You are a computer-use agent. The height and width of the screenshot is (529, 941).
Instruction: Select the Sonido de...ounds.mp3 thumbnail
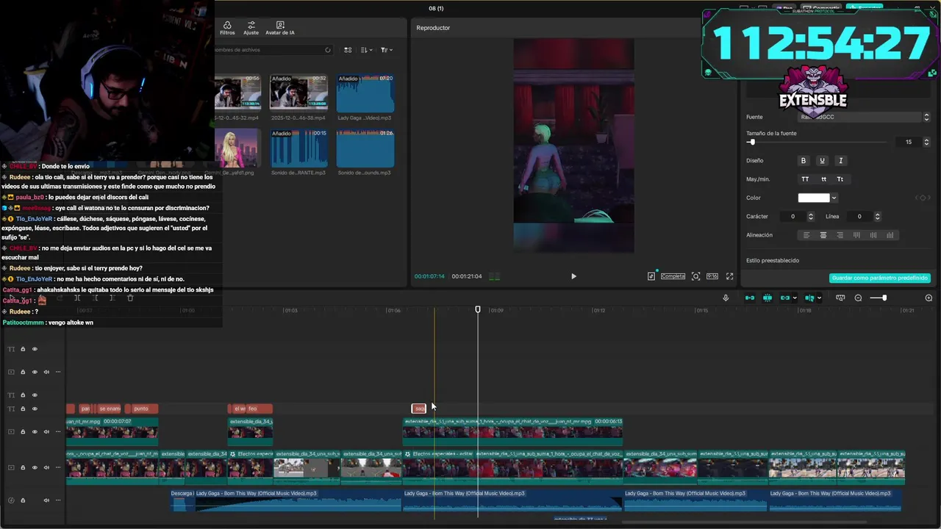coord(365,148)
